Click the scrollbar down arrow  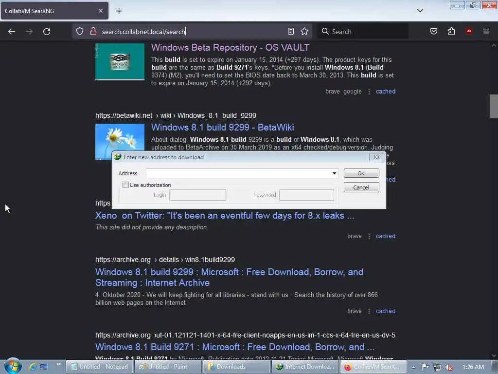tap(494, 355)
